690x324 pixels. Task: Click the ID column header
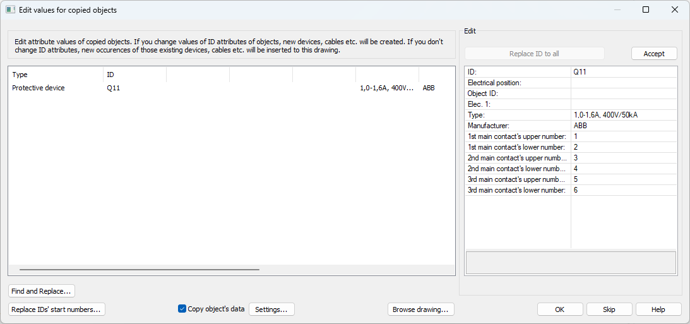[x=134, y=75]
